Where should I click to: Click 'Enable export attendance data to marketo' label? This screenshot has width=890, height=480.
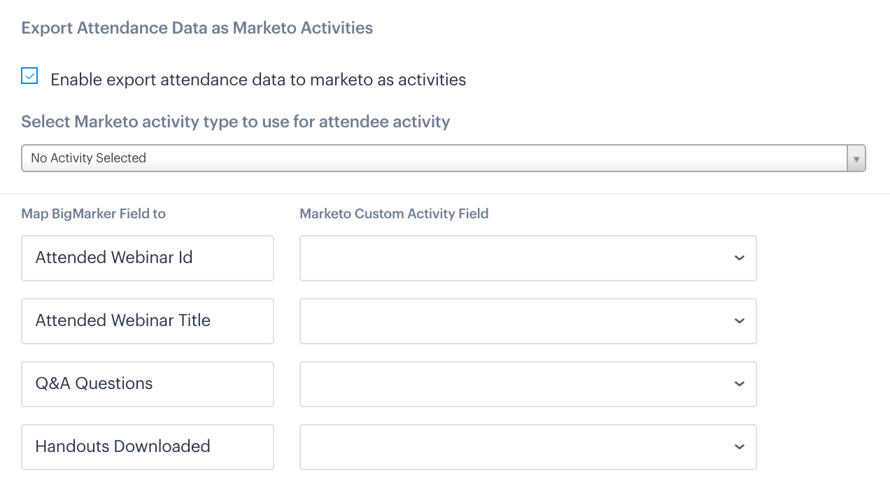click(x=258, y=80)
